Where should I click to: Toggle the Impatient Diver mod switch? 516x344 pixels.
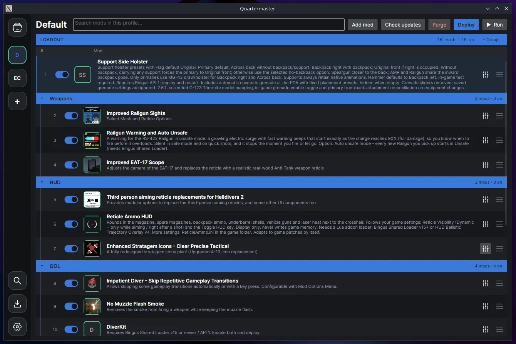pos(71,283)
